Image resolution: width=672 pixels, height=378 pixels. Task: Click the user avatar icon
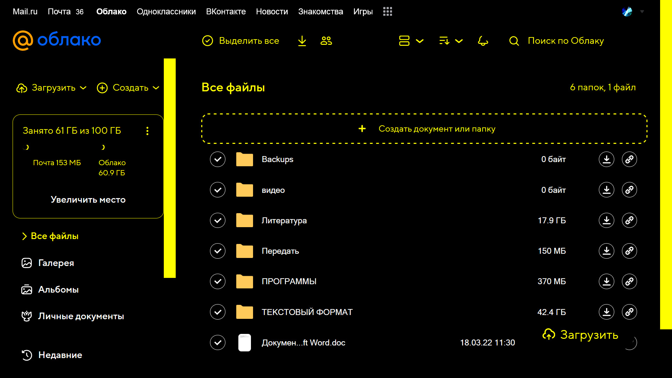(627, 12)
